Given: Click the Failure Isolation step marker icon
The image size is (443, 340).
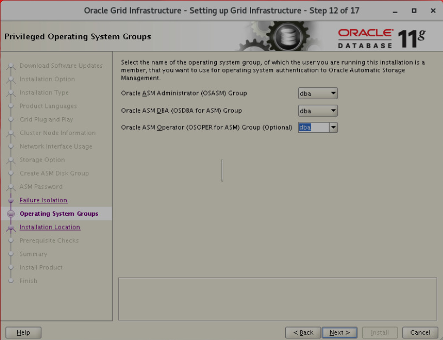Looking at the screenshot, I should [11, 201].
